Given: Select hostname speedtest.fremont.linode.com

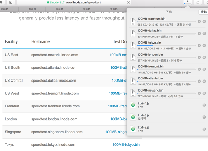Looking at the screenshot, I should pos(55,93).
